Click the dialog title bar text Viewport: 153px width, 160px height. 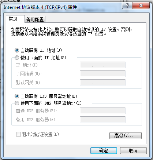point(40,7)
